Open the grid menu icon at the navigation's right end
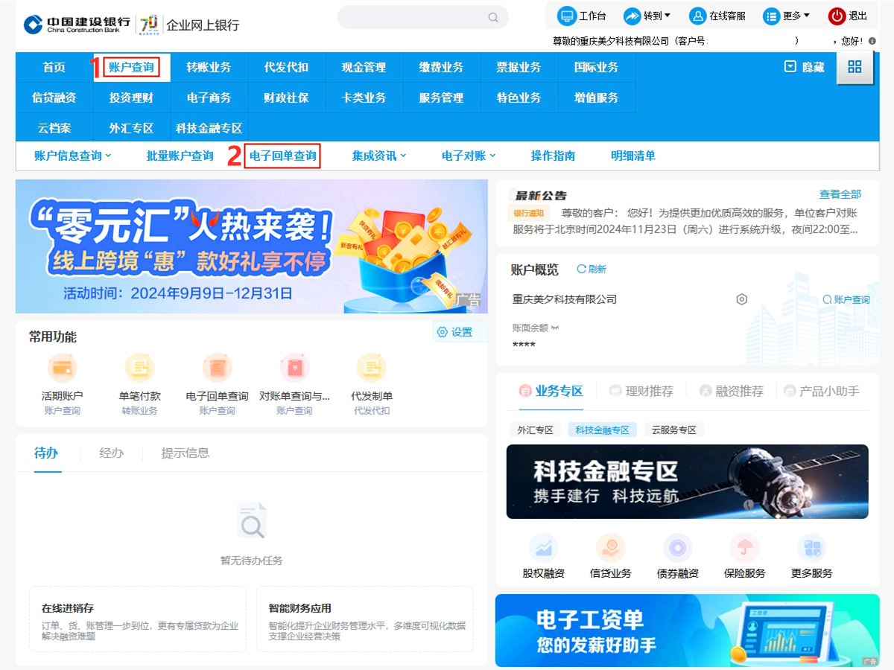Viewport: 894px width, 670px height. [855, 67]
